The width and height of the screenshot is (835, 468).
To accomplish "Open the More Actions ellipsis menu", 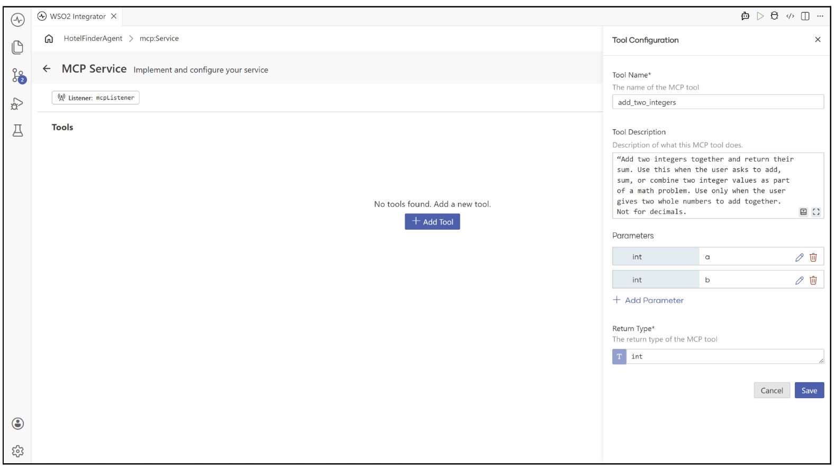I will click(x=820, y=16).
